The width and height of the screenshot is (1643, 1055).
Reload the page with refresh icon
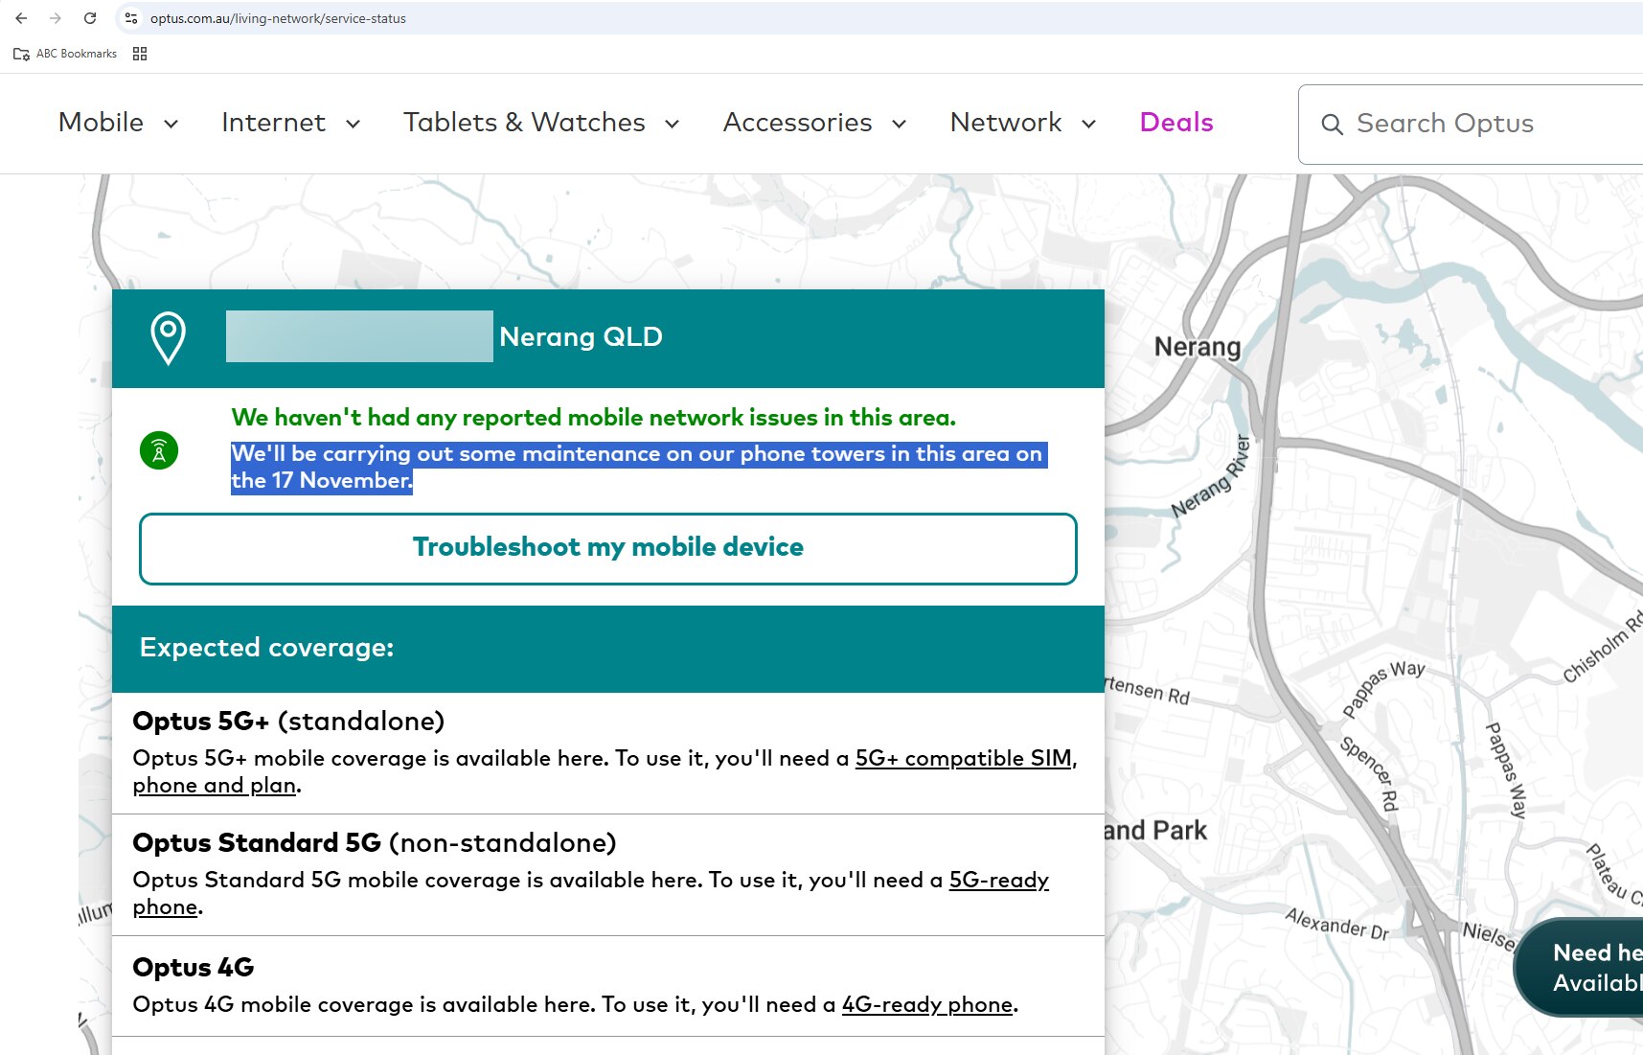coord(90,18)
